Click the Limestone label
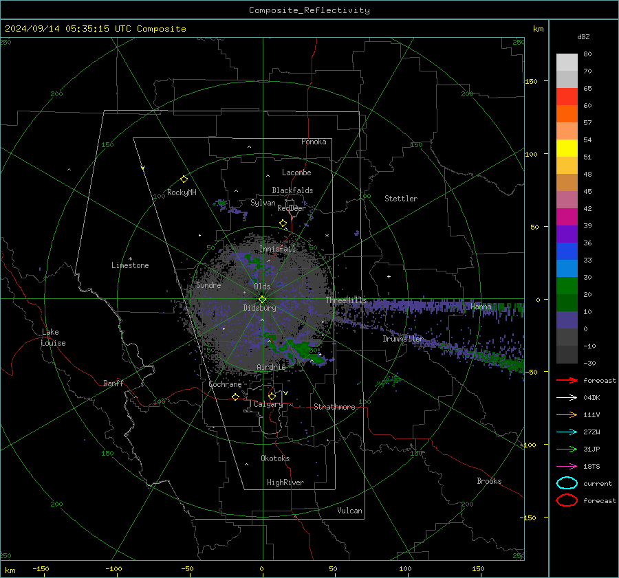The image size is (619, 578). [x=130, y=265]
